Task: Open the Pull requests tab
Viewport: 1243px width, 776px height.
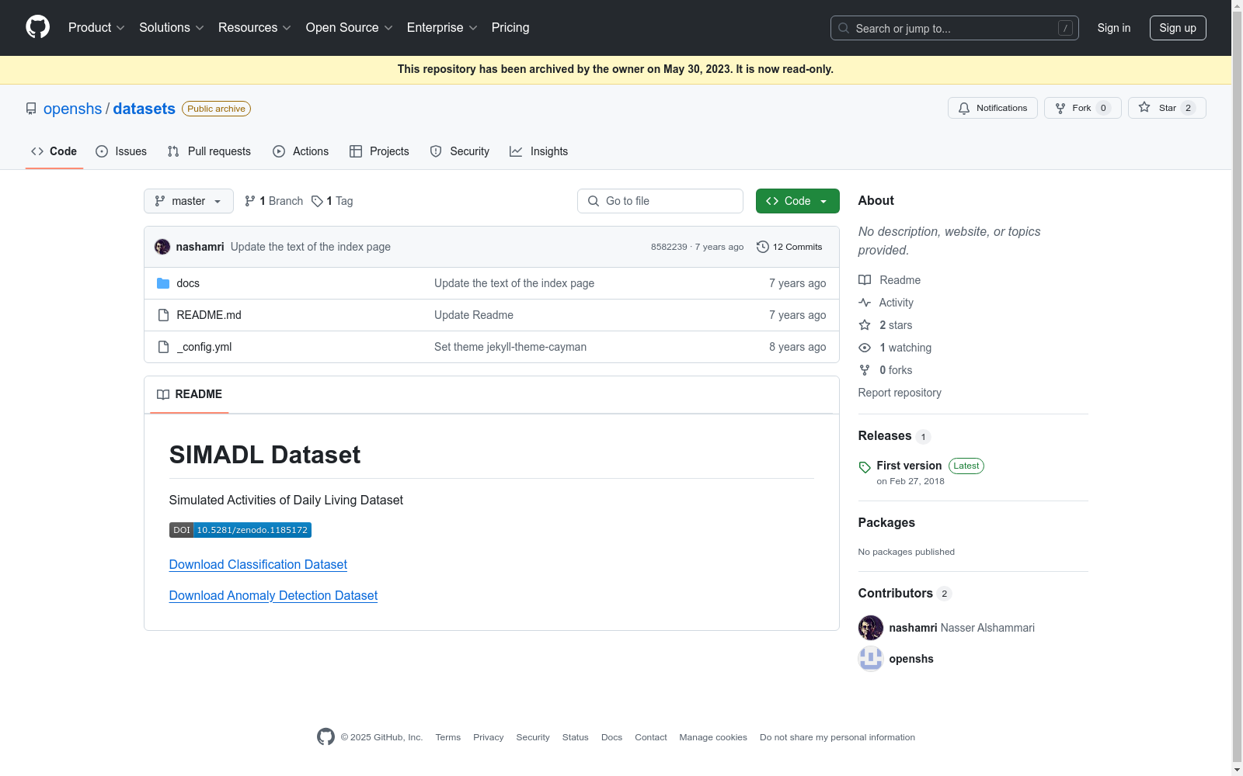Action: tap(209, 151)
